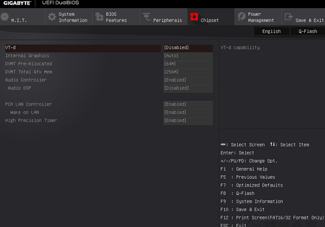Image resolution: width=325 pixels, height=227 pixels.
Task: Switch to the BIOS Features tab
Action: (116, 17)
